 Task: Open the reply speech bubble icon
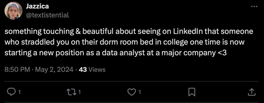[11, 92]
